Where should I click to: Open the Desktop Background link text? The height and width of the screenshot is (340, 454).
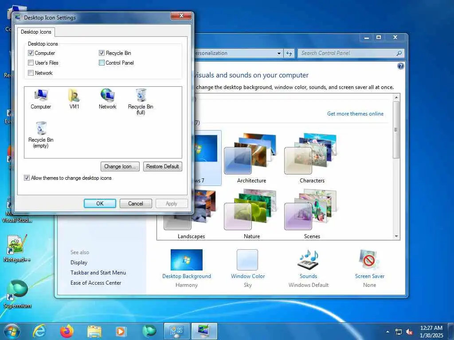tap(187, 276)
